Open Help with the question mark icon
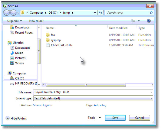The width and height of the screenshot is (161, 131). (x=149, y=21)
